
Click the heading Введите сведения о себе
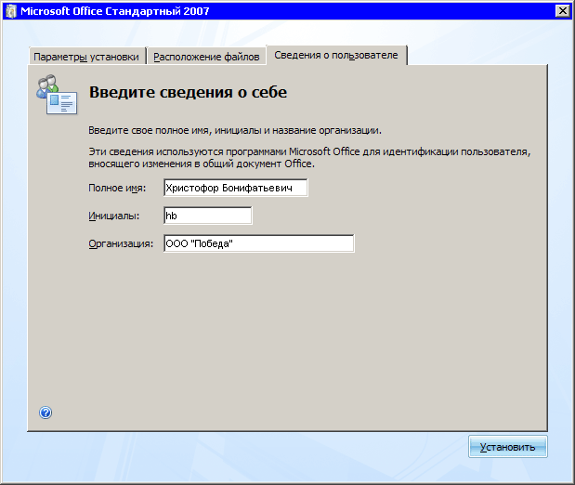click(188, 93)
